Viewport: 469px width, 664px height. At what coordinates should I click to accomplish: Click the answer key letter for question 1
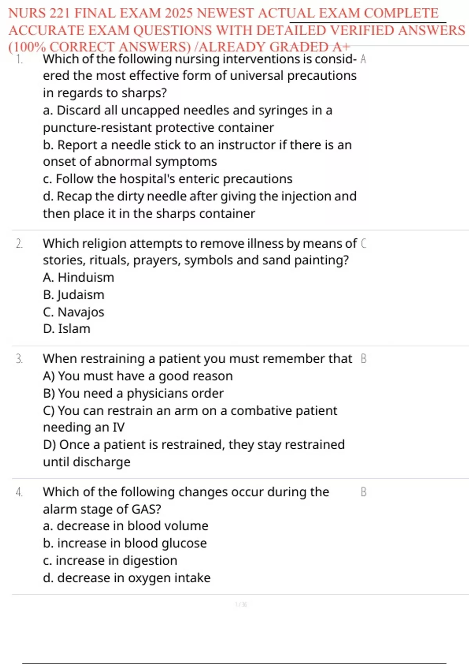(363, 59)
